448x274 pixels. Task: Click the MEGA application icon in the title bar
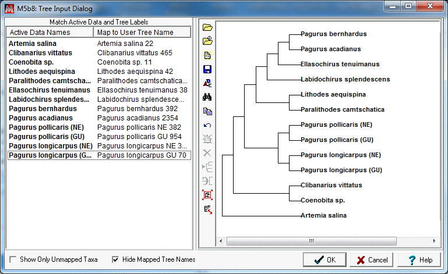pos(9,9)
